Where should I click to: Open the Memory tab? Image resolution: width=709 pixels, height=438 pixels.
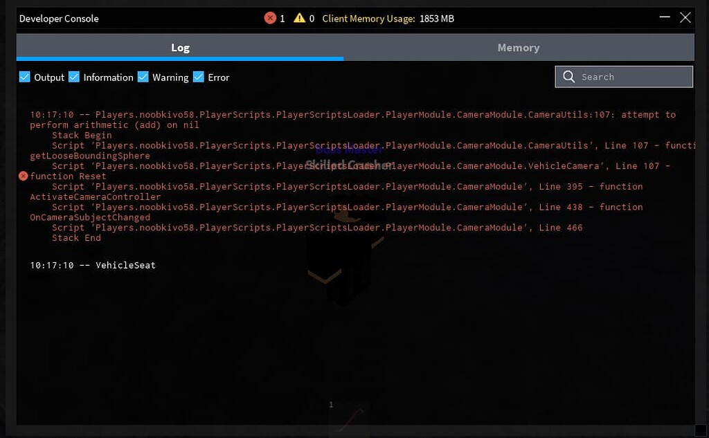point(518,48)
